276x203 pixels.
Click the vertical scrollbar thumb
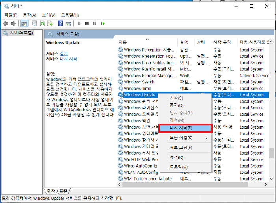pyautogui.click(x=271, y=154)
